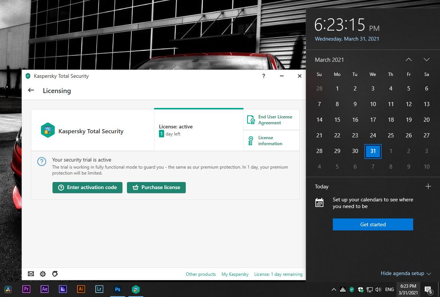Screen dimensions: 440x297
Task: Go to next month in calendar
Action: 427,60
